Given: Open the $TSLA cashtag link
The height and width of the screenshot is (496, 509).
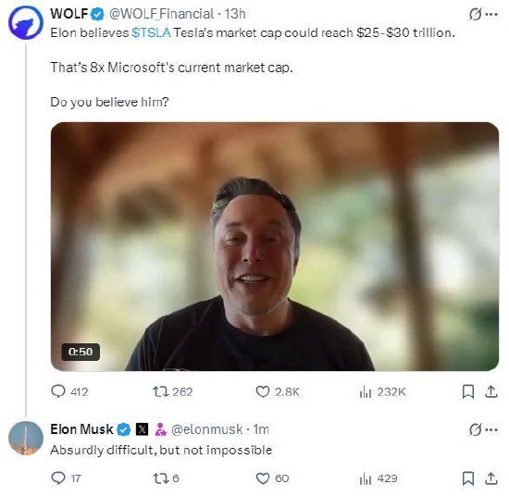Looking at the screenshot, I should pos(151,32).
